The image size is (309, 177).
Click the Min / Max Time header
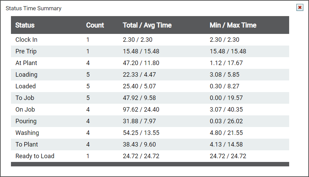pos(233,25)
